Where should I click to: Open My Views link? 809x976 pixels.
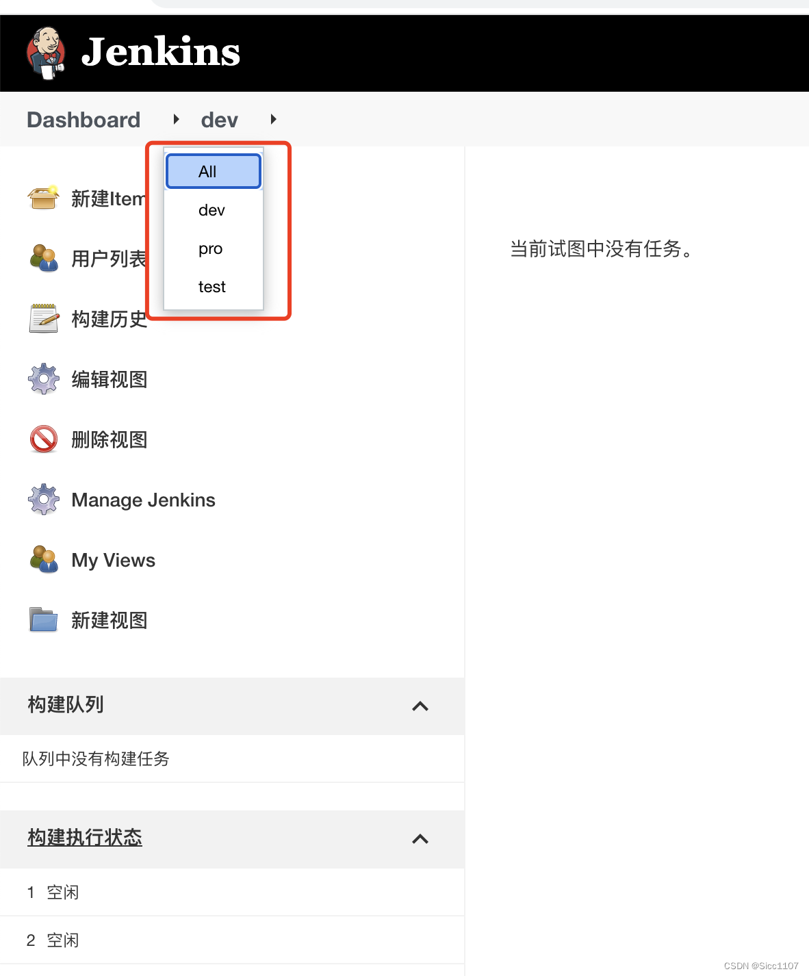click(x=113, y=560)
